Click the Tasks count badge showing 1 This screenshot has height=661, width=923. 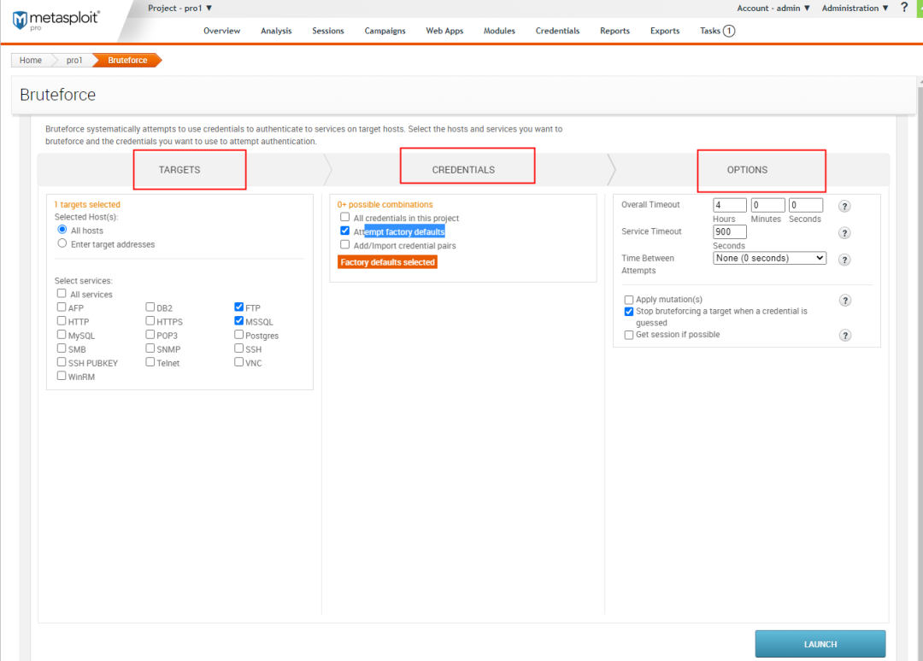coord(729,31)
